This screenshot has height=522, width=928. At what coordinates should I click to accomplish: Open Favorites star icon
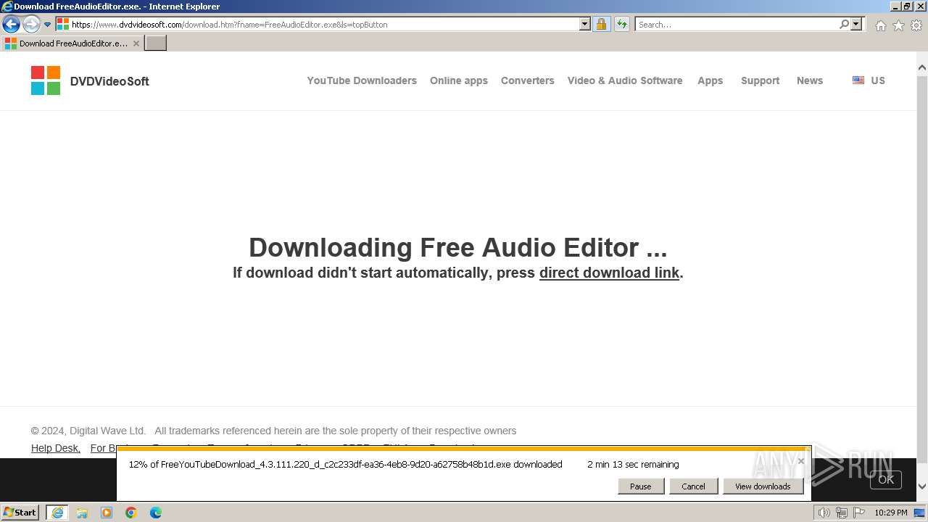tap(898, 25)
